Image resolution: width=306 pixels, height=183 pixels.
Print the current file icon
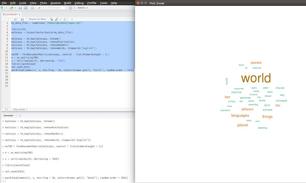pyautogui.click(x=32, y=8)
